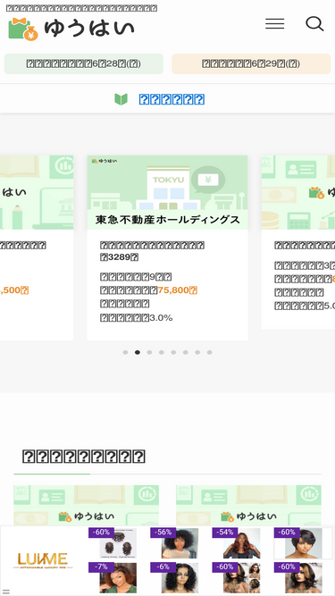The height and width of the screenshot is (596, 335).
Task: Open the -60% wig ad in top row, first
Action: click(x=113, y=542)
